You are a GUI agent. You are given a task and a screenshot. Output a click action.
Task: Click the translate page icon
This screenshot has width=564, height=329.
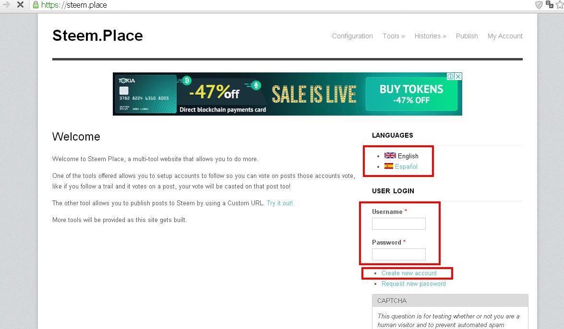coord(549,5)
